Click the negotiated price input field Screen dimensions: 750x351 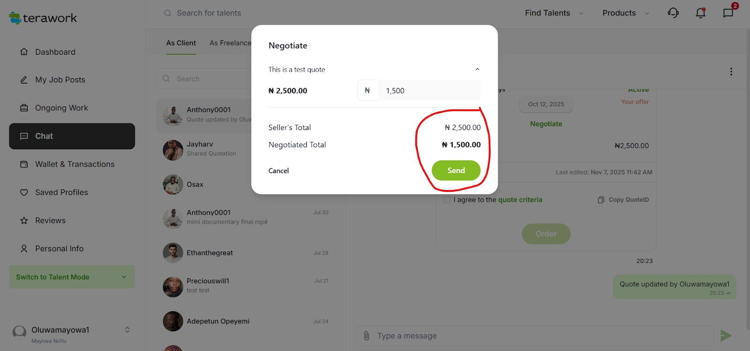click(x=428, y=90)
